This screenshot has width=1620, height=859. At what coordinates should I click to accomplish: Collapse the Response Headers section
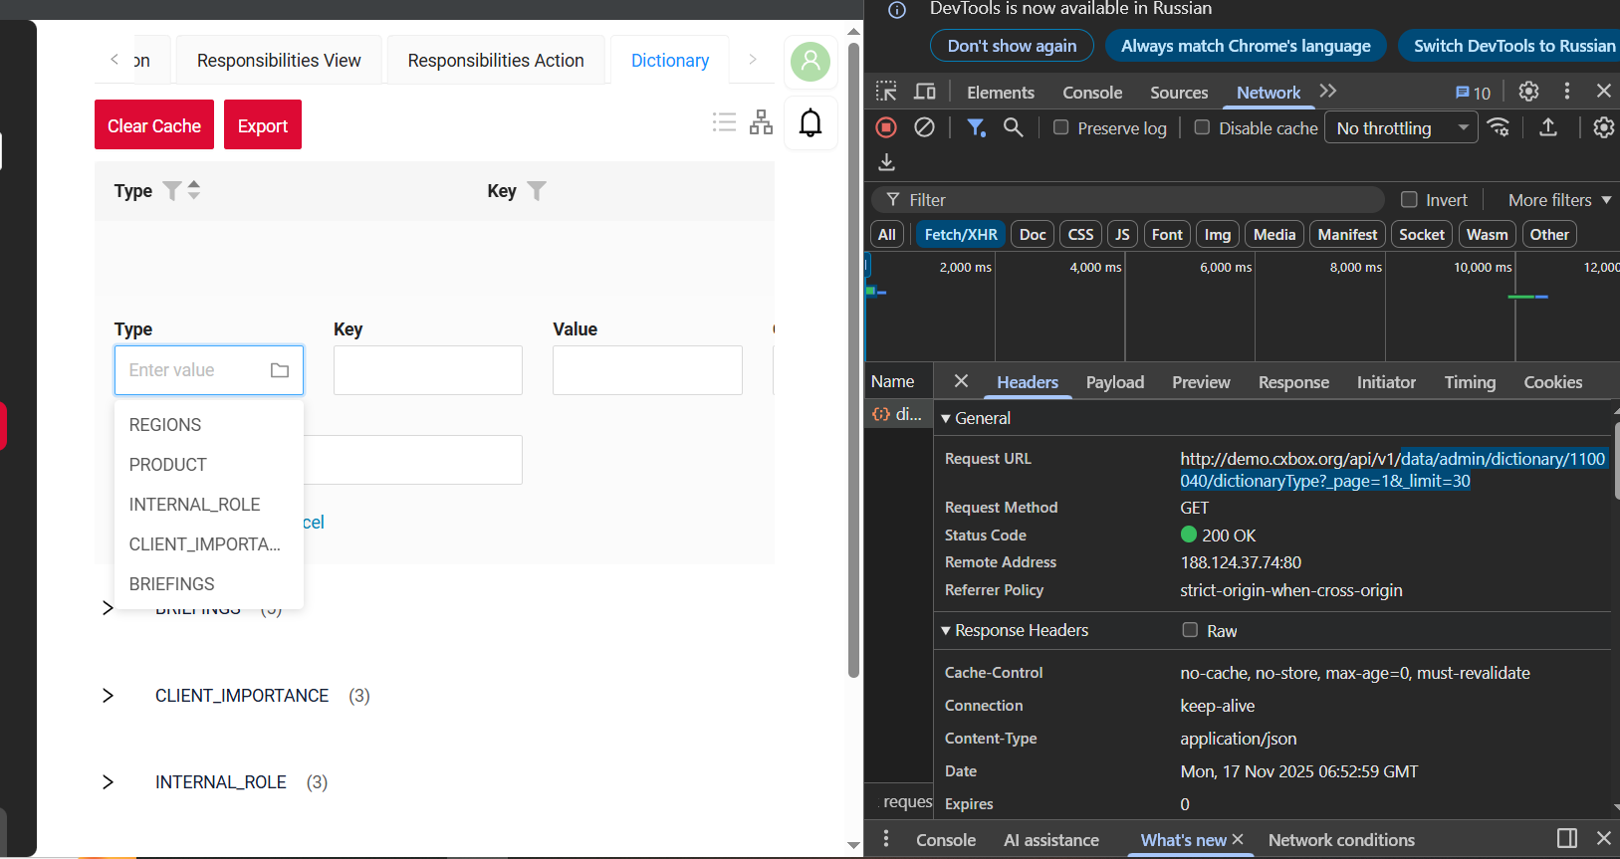[946, 630]
